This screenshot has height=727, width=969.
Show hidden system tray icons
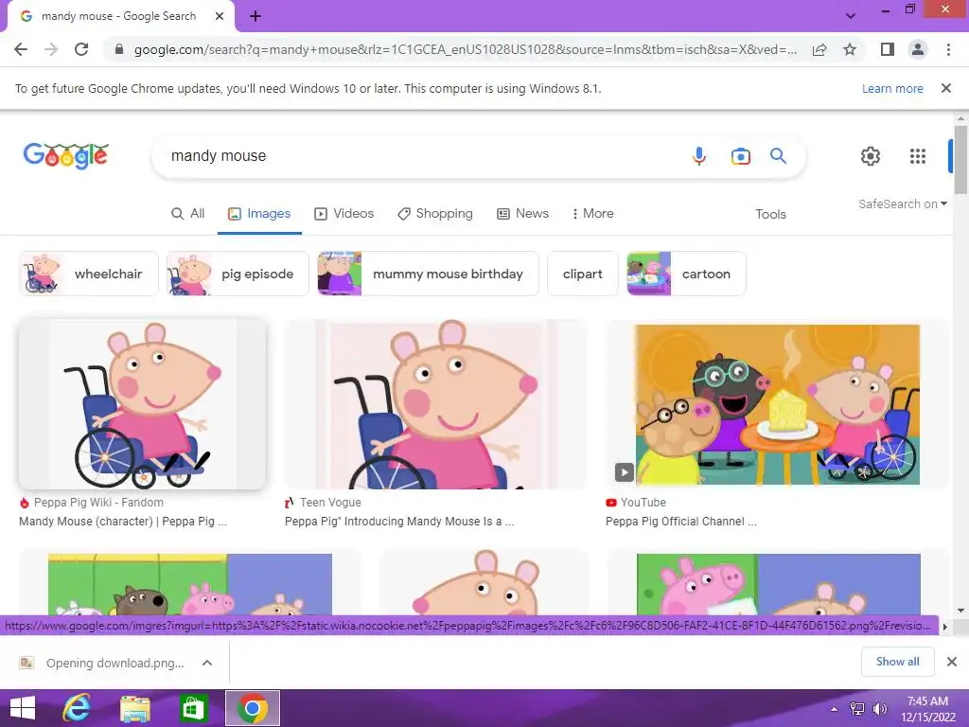[835, 709]
